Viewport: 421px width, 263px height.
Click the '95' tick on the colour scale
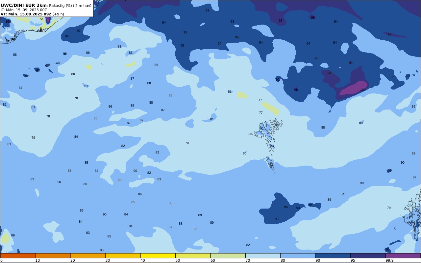click(353, 260)
